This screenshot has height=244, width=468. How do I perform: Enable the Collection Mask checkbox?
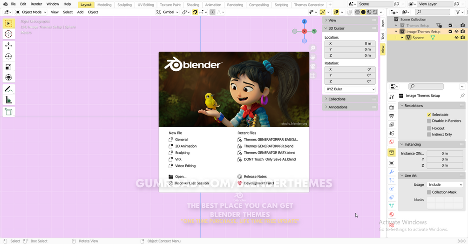click(429, 192)
